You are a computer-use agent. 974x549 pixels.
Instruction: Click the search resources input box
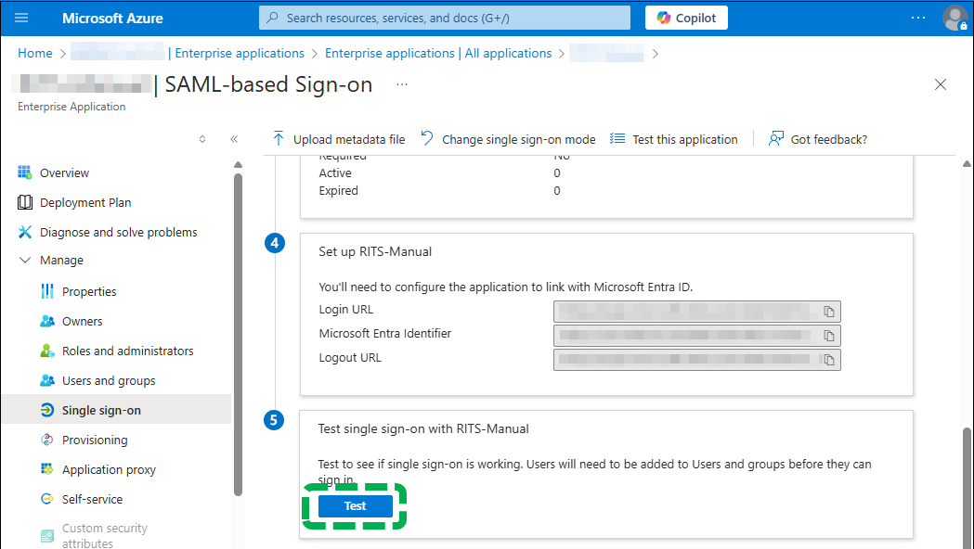(444, 18)
